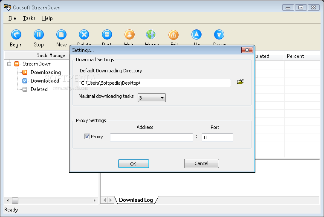324x217 pixels.
Task: Move task Up with arrow icon
Action: tap(196, 34)
